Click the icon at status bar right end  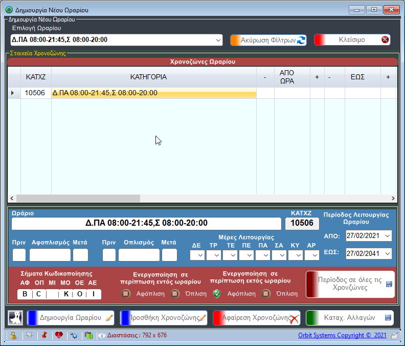pos(394,336)
